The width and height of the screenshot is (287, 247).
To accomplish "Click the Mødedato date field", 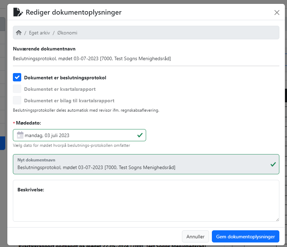I will coord(79,135).
